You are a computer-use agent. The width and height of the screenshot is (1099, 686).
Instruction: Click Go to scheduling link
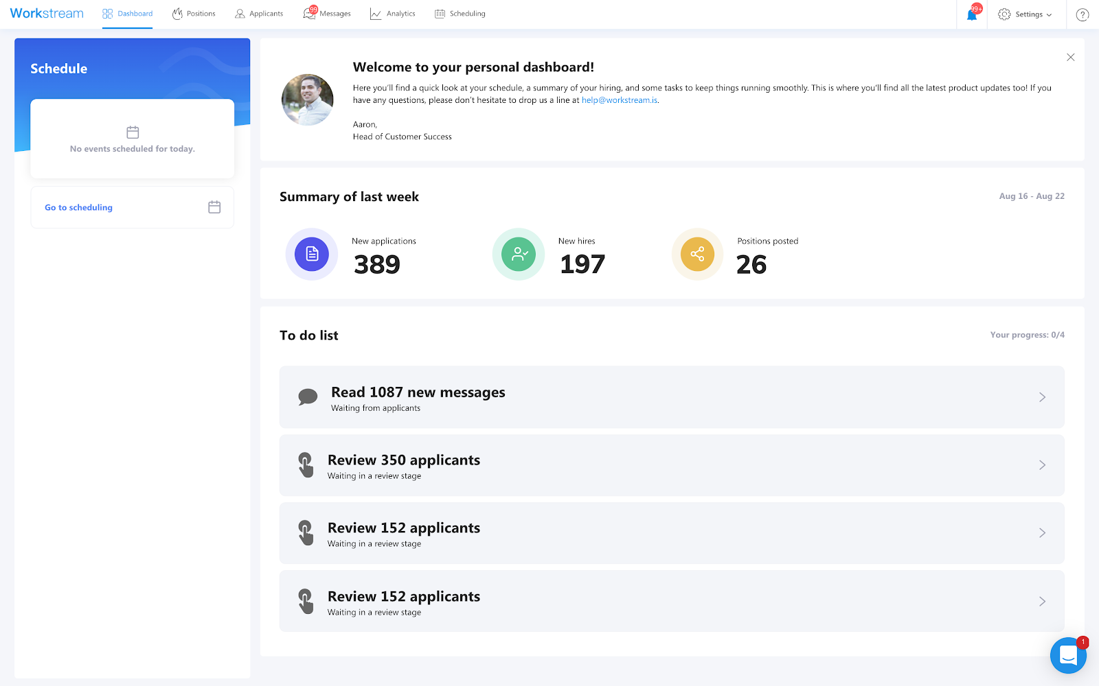coord(78,207)
